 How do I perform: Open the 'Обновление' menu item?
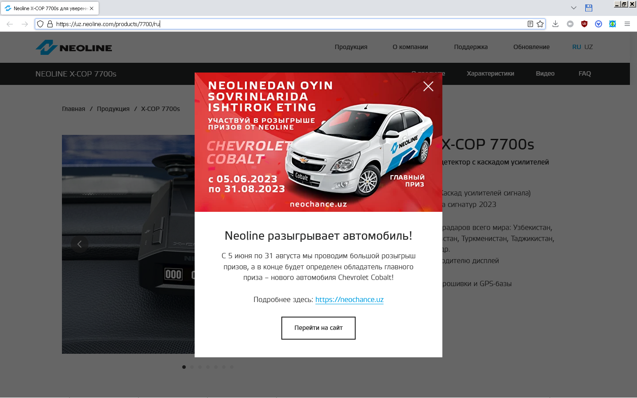click(x=531, y=47)
